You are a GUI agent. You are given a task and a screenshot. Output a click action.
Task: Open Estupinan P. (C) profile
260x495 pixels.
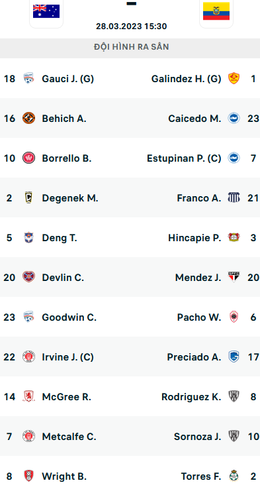click(x=184, y=158)
